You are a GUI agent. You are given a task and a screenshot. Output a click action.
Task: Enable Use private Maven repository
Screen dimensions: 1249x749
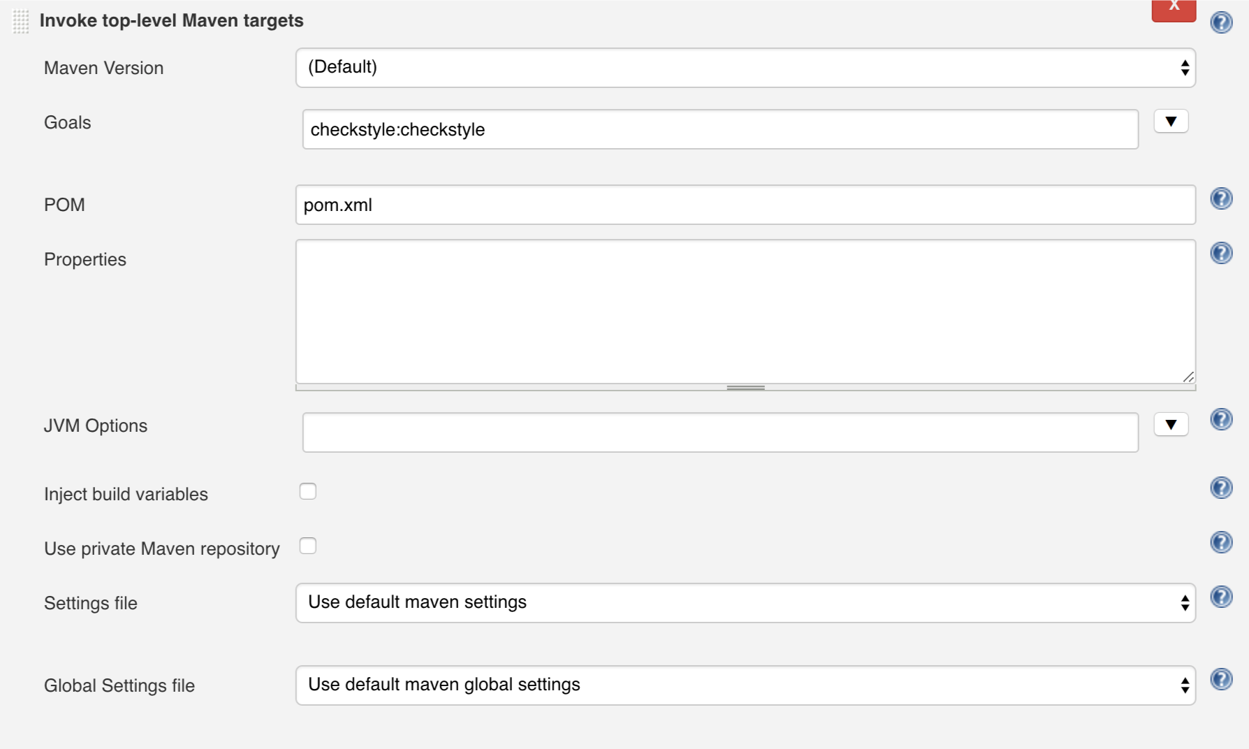pos(308,546)
